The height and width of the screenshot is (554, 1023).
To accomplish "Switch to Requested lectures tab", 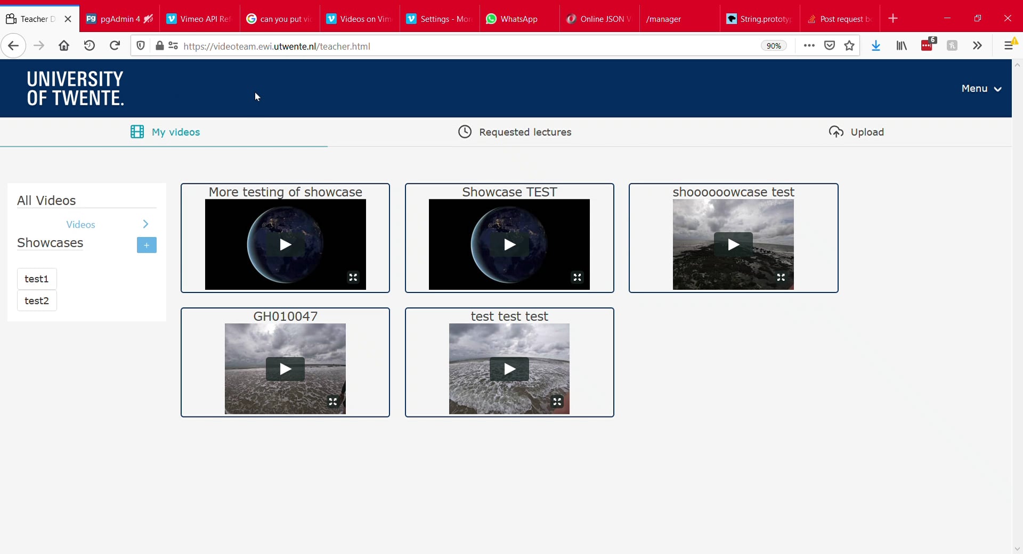I will click(515, 132).
